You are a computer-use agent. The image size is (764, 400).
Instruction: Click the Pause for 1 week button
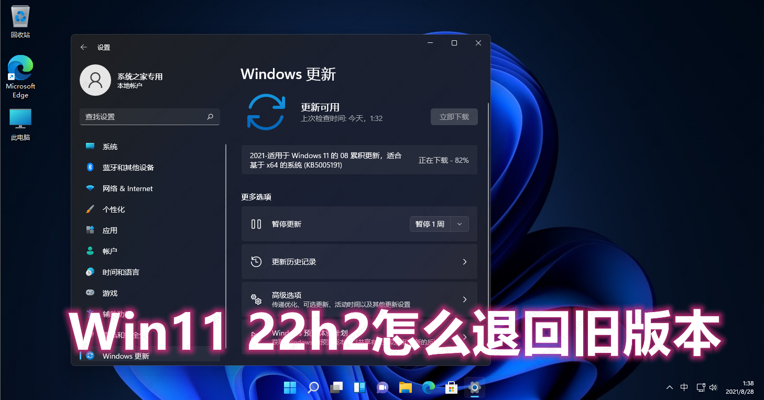click(x=430, y=224)
